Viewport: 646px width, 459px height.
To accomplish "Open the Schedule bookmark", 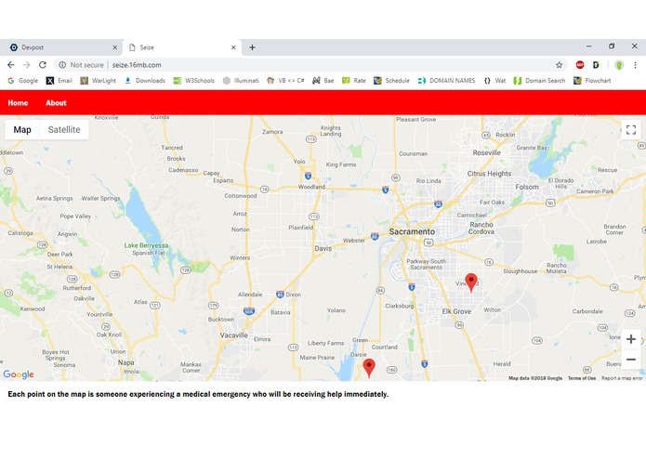I will [392, 81].
